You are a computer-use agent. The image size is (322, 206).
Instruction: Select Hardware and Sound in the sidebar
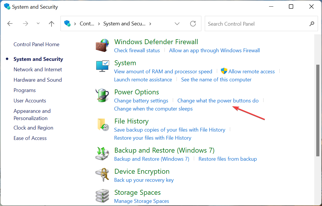[38, 80]
